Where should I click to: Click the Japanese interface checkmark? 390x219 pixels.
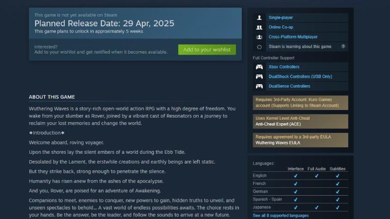coord(295,208)
